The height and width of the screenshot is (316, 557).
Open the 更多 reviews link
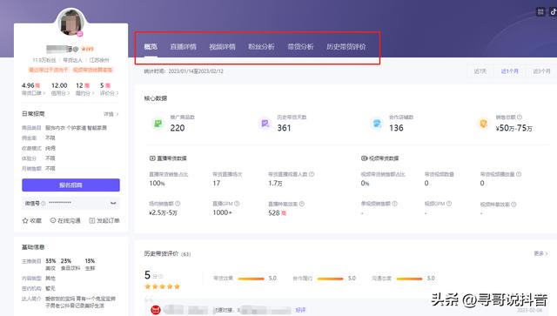pyautogui.click(x=540, y=253)
